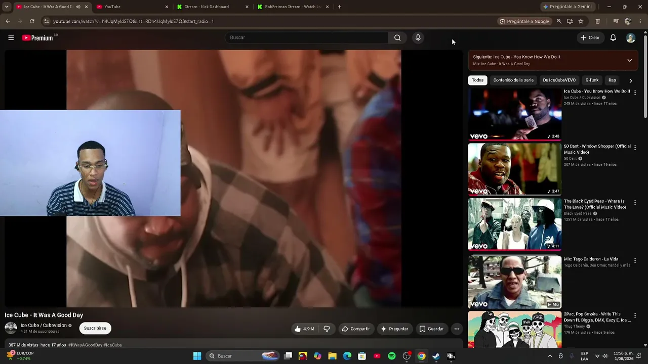Focus the YouTube Buscar search field

pyautogui.click(x=306, y=37)
